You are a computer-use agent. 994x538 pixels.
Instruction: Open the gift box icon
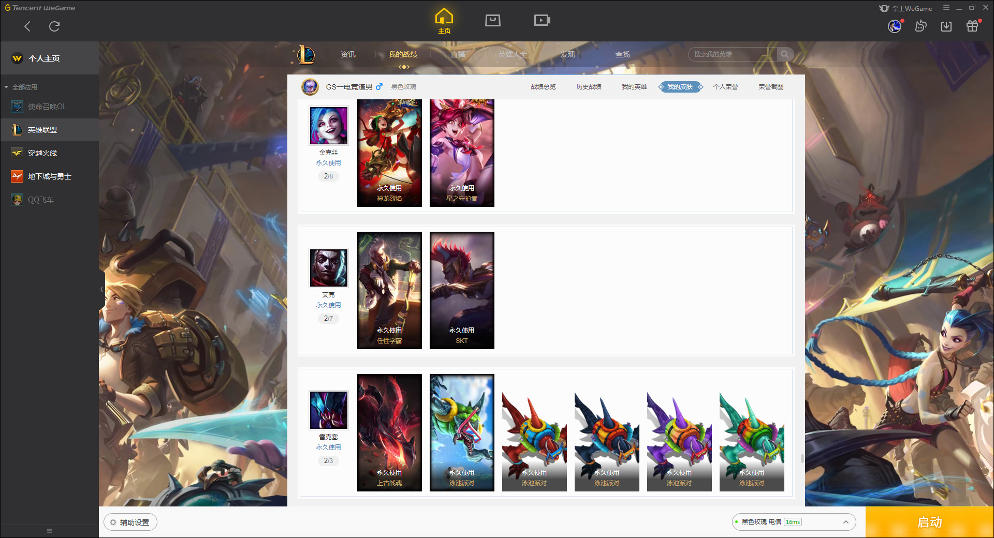pyautogui.click(x=972, y=26)
